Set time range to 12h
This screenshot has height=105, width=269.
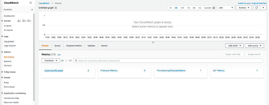tap(182, 8)
